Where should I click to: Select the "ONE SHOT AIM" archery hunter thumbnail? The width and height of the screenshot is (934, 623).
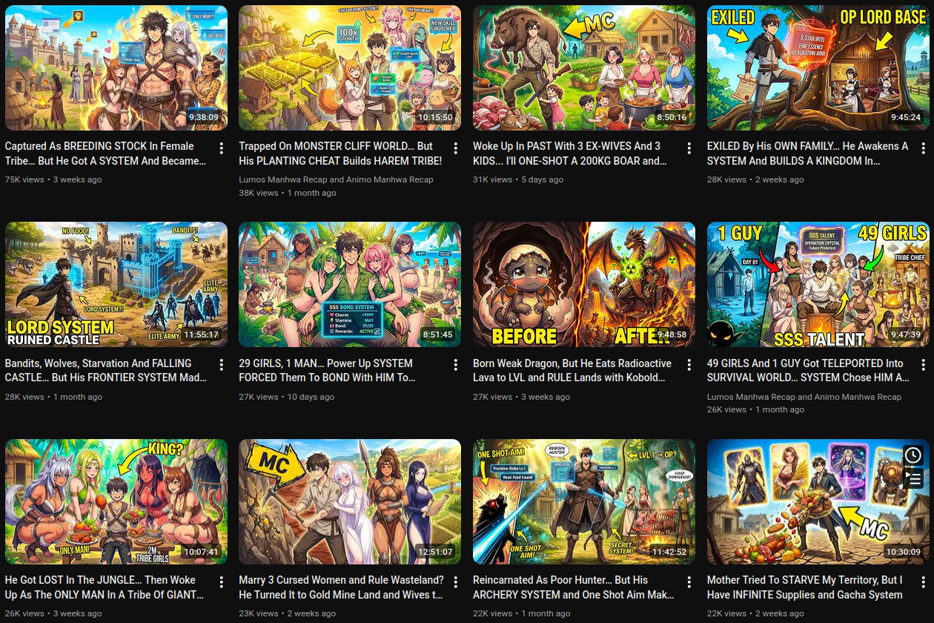click(x=584, y=501)
